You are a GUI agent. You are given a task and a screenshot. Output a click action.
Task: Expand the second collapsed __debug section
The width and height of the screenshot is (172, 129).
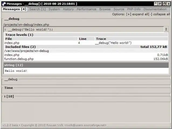coord(11,79)
